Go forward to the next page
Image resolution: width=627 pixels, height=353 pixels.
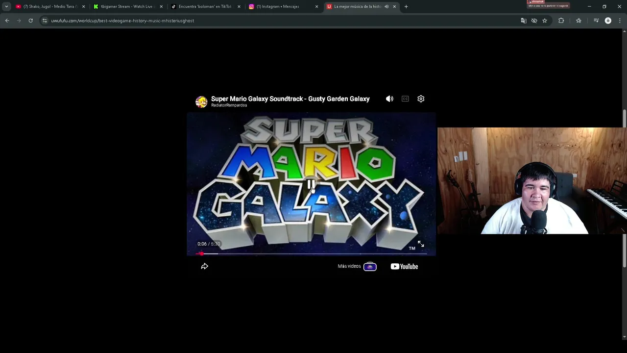point(19,21)
